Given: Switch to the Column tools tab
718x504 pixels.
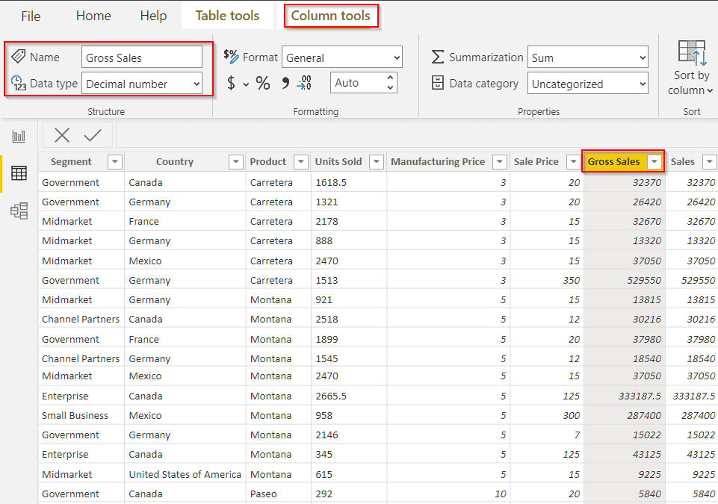Looking at the screenshot, I should pyautogui.click(x=331, y=16).
